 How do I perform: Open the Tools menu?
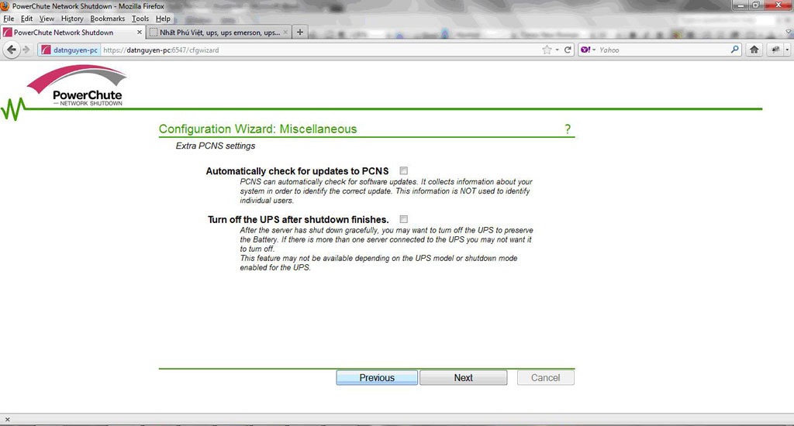(x=140, y=19)
